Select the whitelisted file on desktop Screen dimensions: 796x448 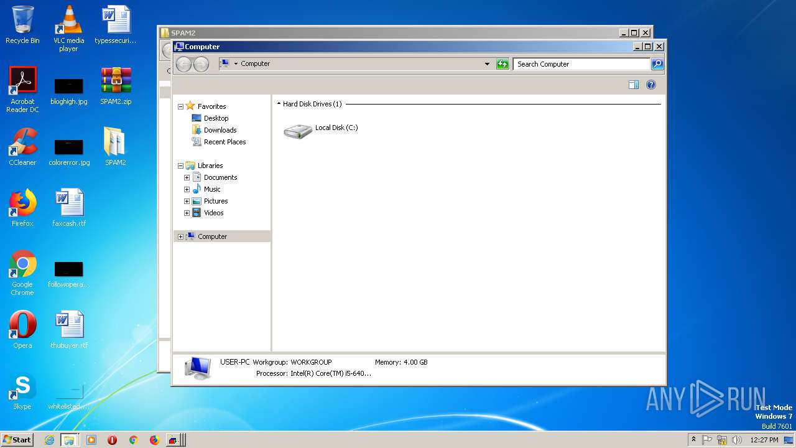tap(68, 396)
